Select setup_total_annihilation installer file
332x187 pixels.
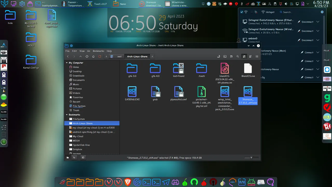pos(225,98)
